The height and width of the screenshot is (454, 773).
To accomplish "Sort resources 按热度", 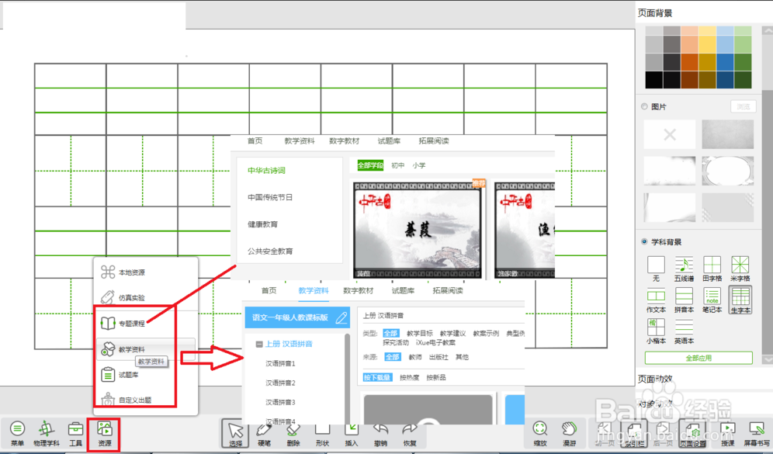I will tap(409, 378).
